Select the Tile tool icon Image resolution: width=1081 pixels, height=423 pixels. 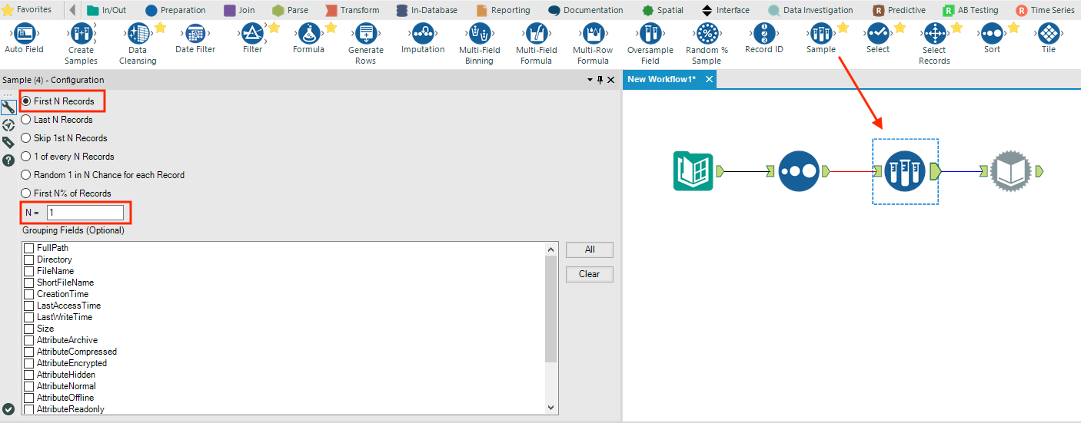(x=1049, y=32)
